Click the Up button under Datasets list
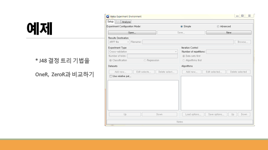Screen dimensions: 268x150 [x=125, y=115]
